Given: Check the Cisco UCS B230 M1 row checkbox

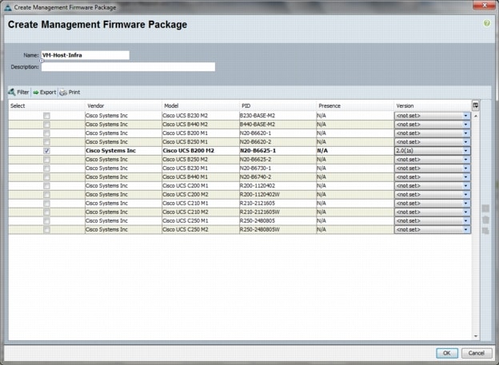Looking at the screenshot, I should pyautogui.click(x=46, y=169).
